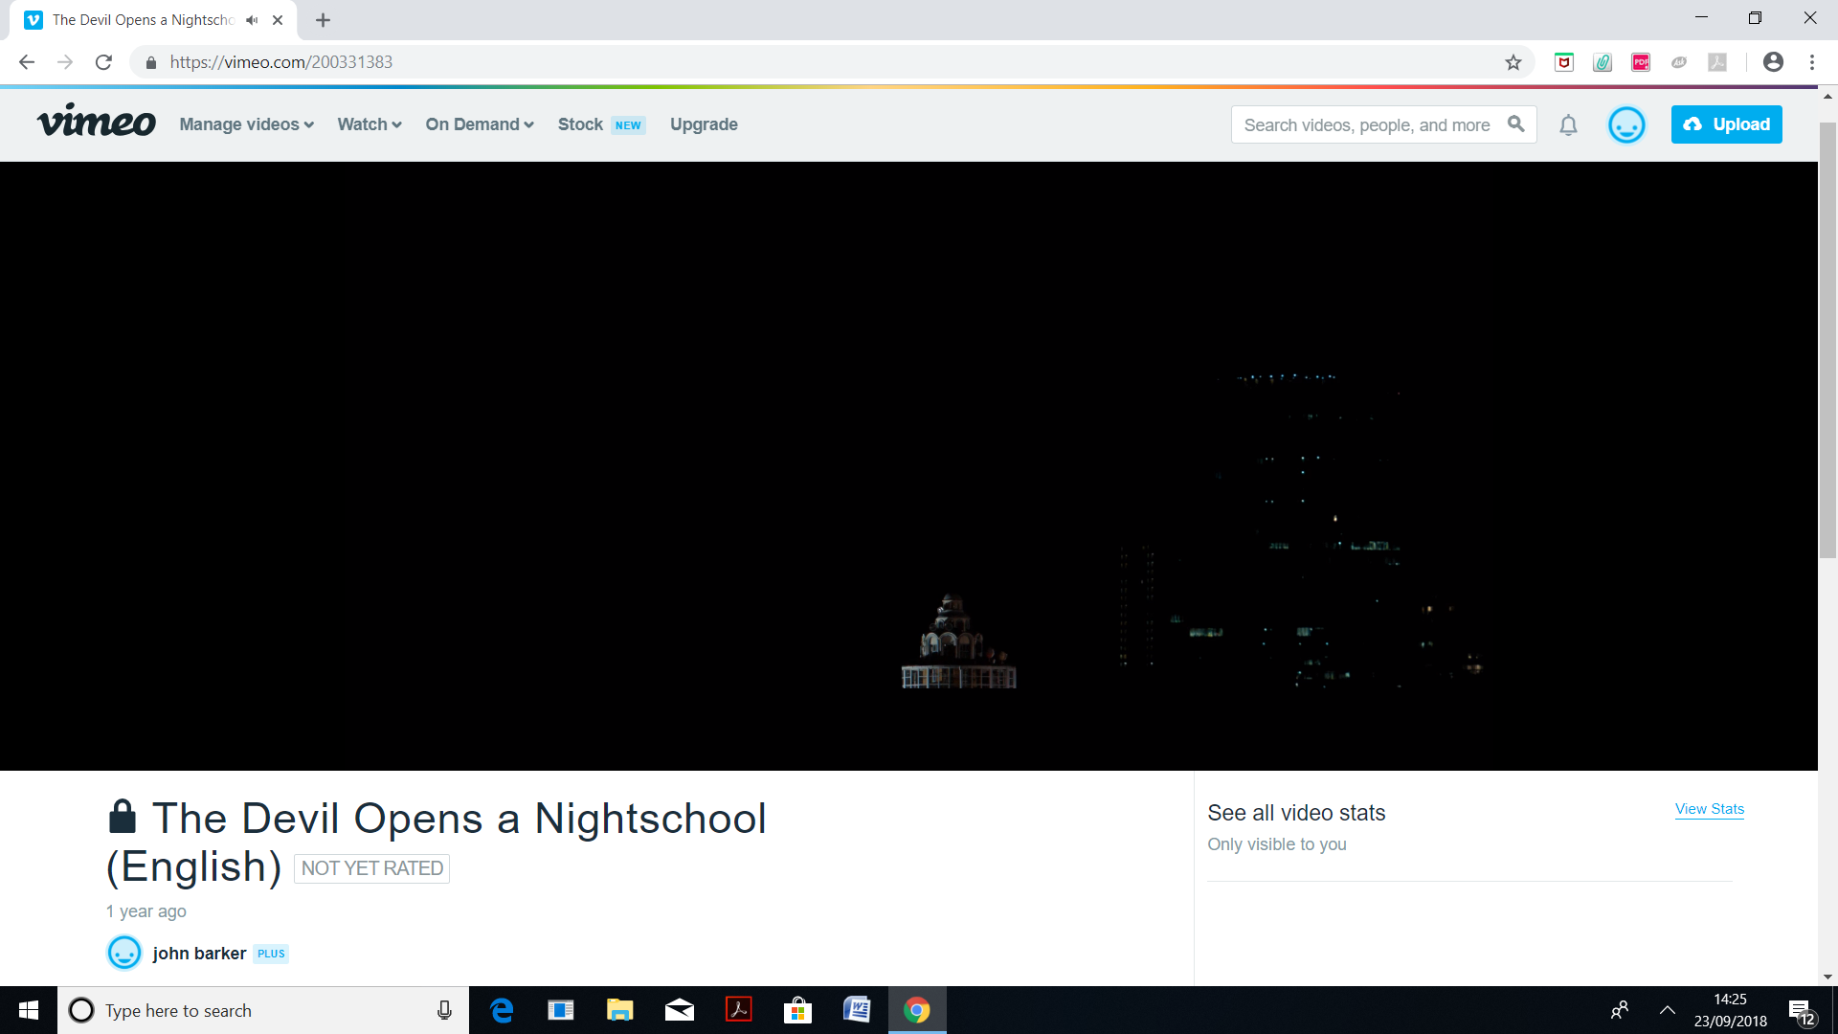Bookmark this page with star
Image resolution: width=1838 pixels, height=1034 pixels.
coord(1513,62)
